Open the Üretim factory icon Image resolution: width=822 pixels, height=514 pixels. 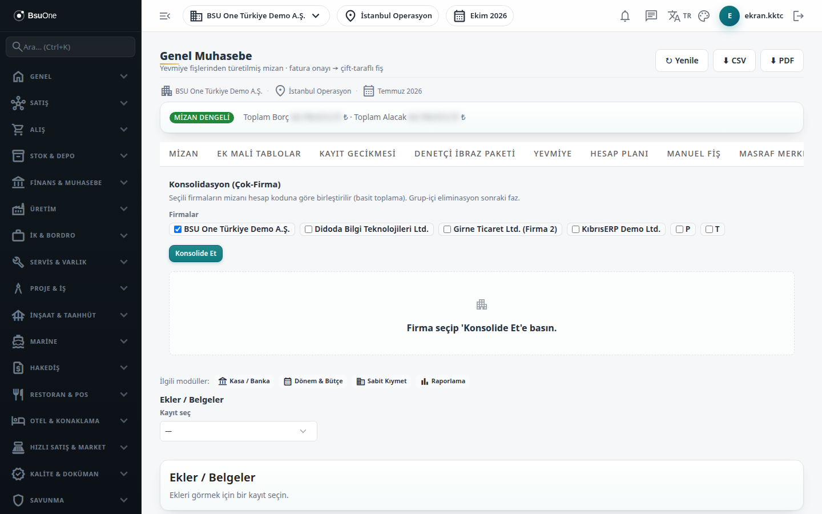click(x=18, y=209)
